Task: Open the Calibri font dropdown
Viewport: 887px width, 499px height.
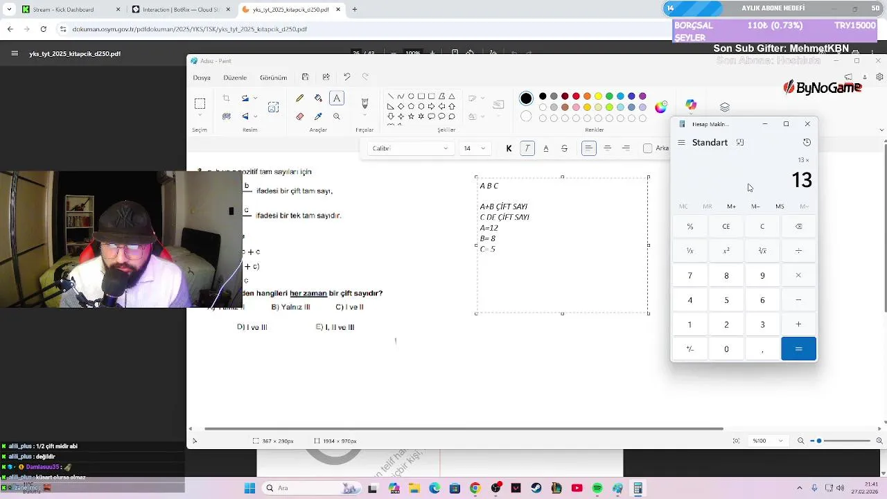Action: [410, 148]
